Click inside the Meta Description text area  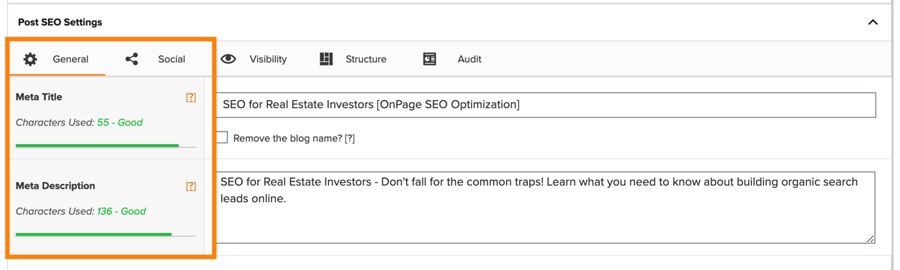click(546, 207)
